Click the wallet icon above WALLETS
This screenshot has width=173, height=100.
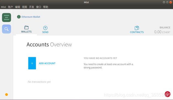point(26,27)
